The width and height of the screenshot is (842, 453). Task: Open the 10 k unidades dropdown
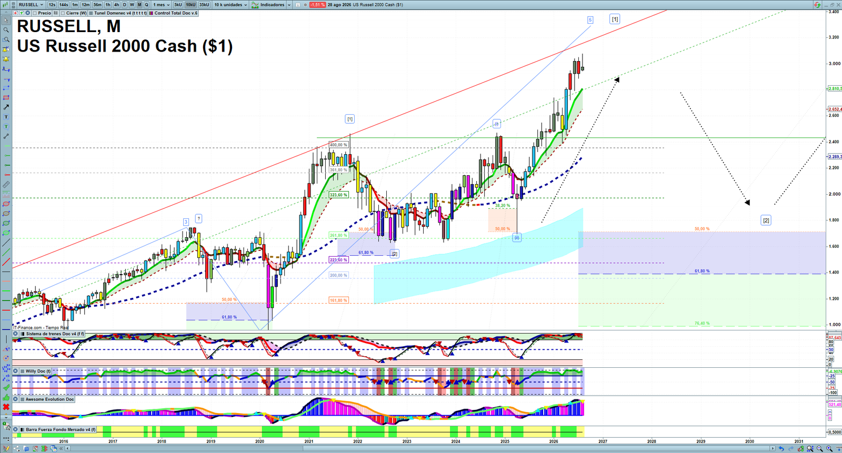[230, 5]
